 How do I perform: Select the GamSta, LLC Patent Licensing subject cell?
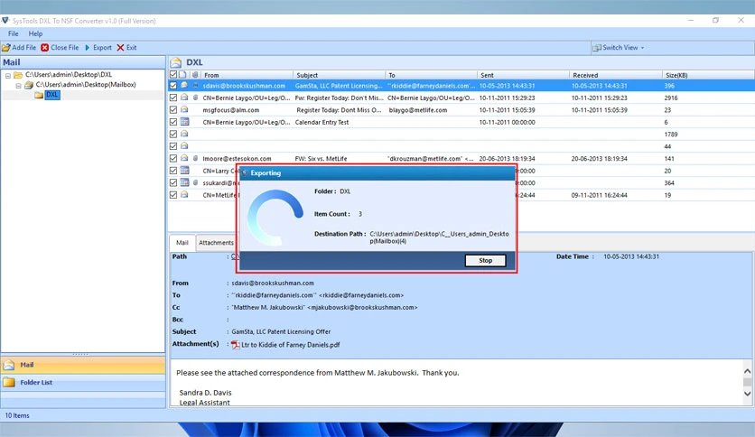(x=339, y=86)
